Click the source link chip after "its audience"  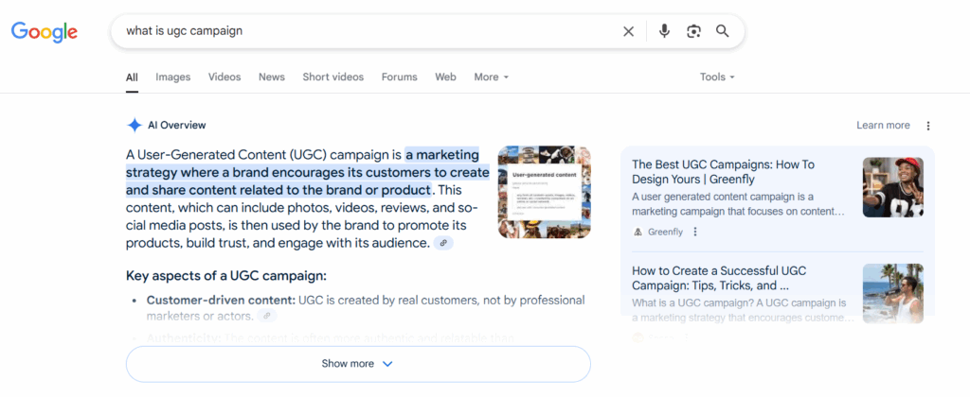pyautogui.click(x=443, y=243)
